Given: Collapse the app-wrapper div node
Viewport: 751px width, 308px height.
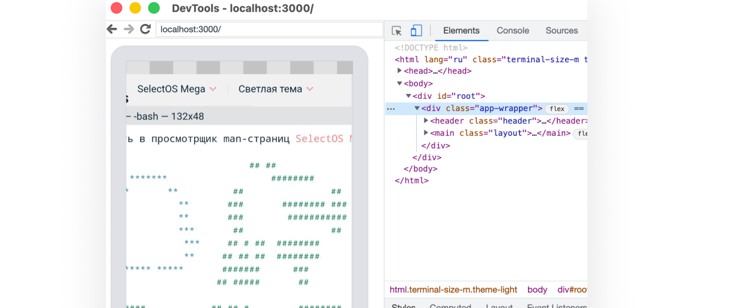Looking at the screenshot, I should pos(417,108).
